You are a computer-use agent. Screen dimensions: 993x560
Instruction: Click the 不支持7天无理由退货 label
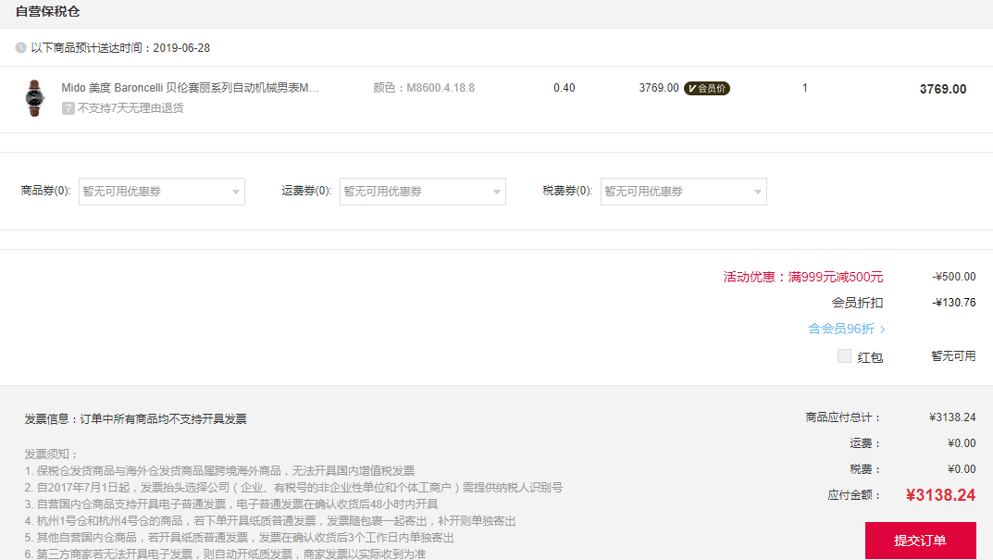(x=130, y=108)
